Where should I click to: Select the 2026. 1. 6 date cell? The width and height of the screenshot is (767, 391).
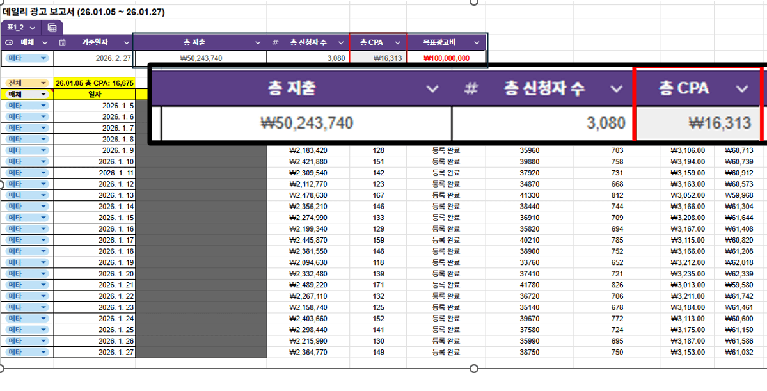click(x=95, y=116)
